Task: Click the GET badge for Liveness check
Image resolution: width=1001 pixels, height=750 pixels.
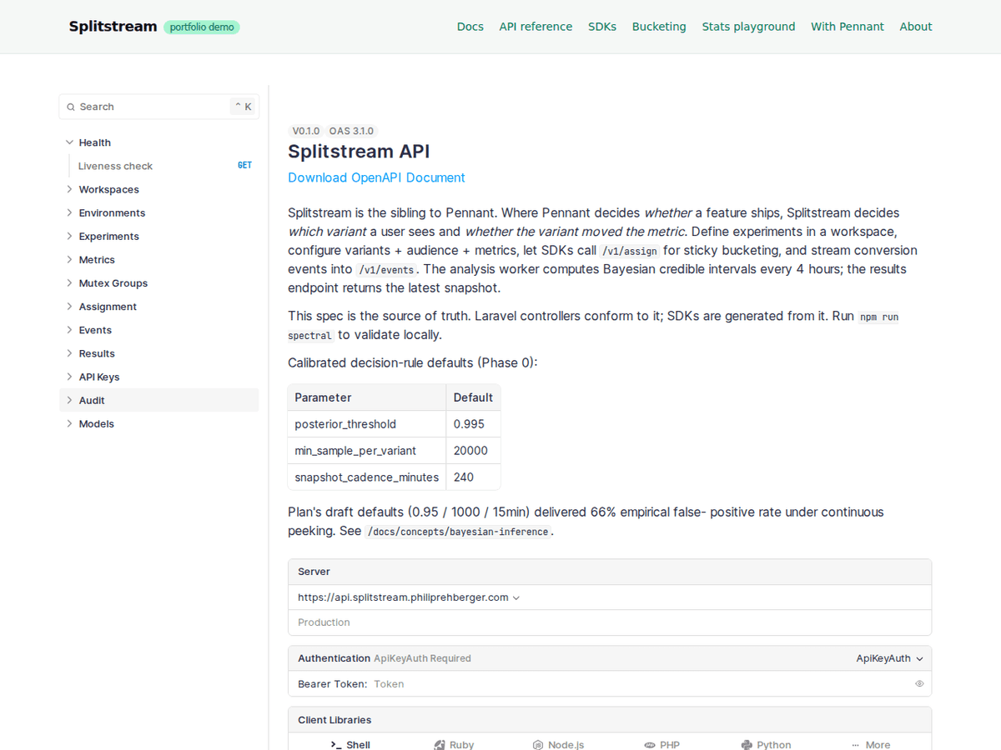Action: point(244,166)
